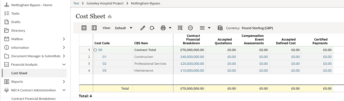Click the NEC4 Contract Administration people icon

(x=7, y=90)
